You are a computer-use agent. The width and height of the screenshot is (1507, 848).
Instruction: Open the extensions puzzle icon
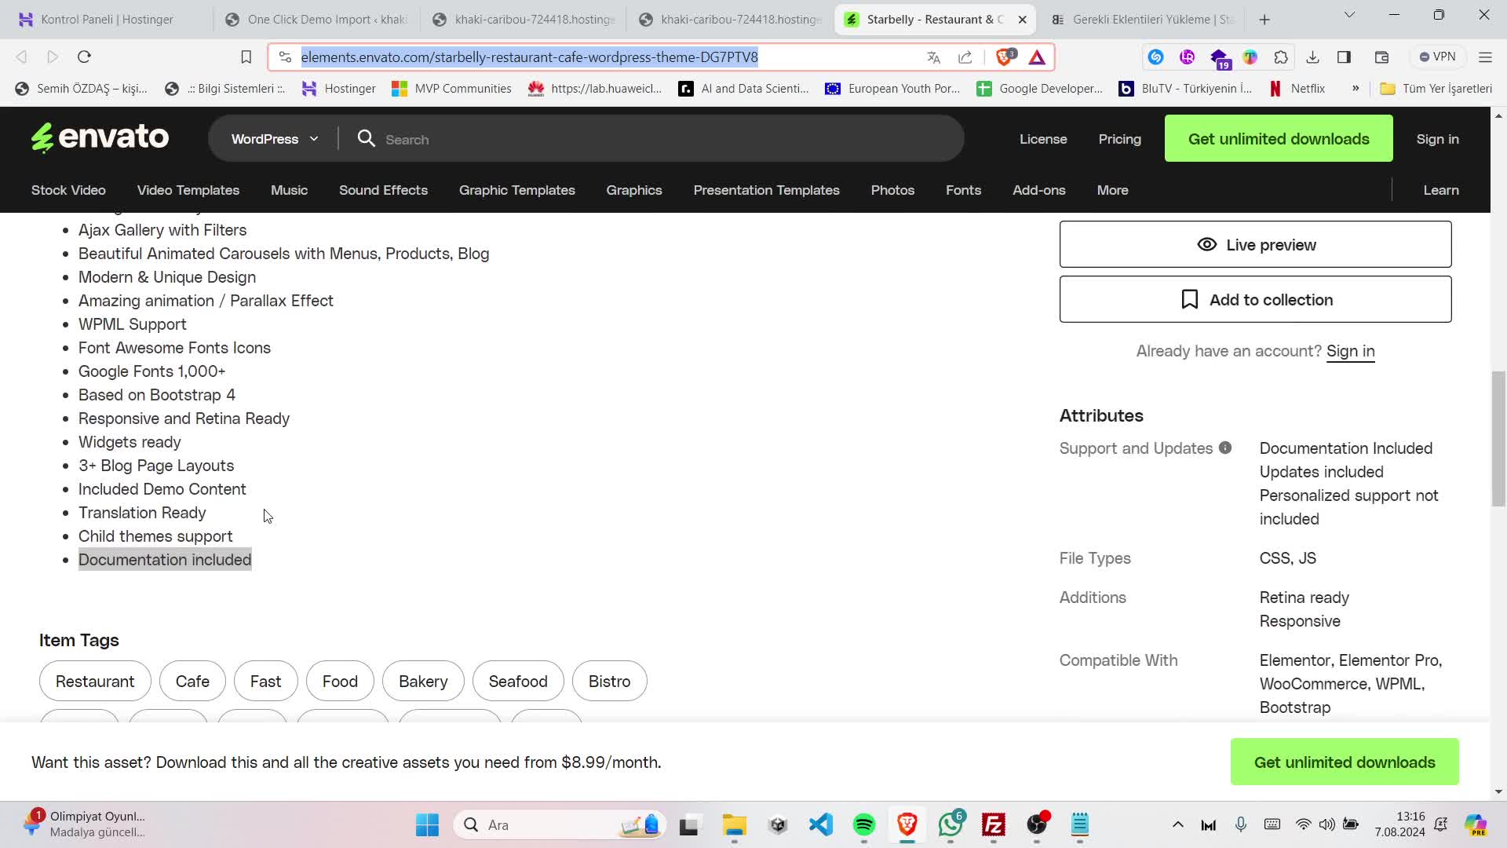(1281, 57)
